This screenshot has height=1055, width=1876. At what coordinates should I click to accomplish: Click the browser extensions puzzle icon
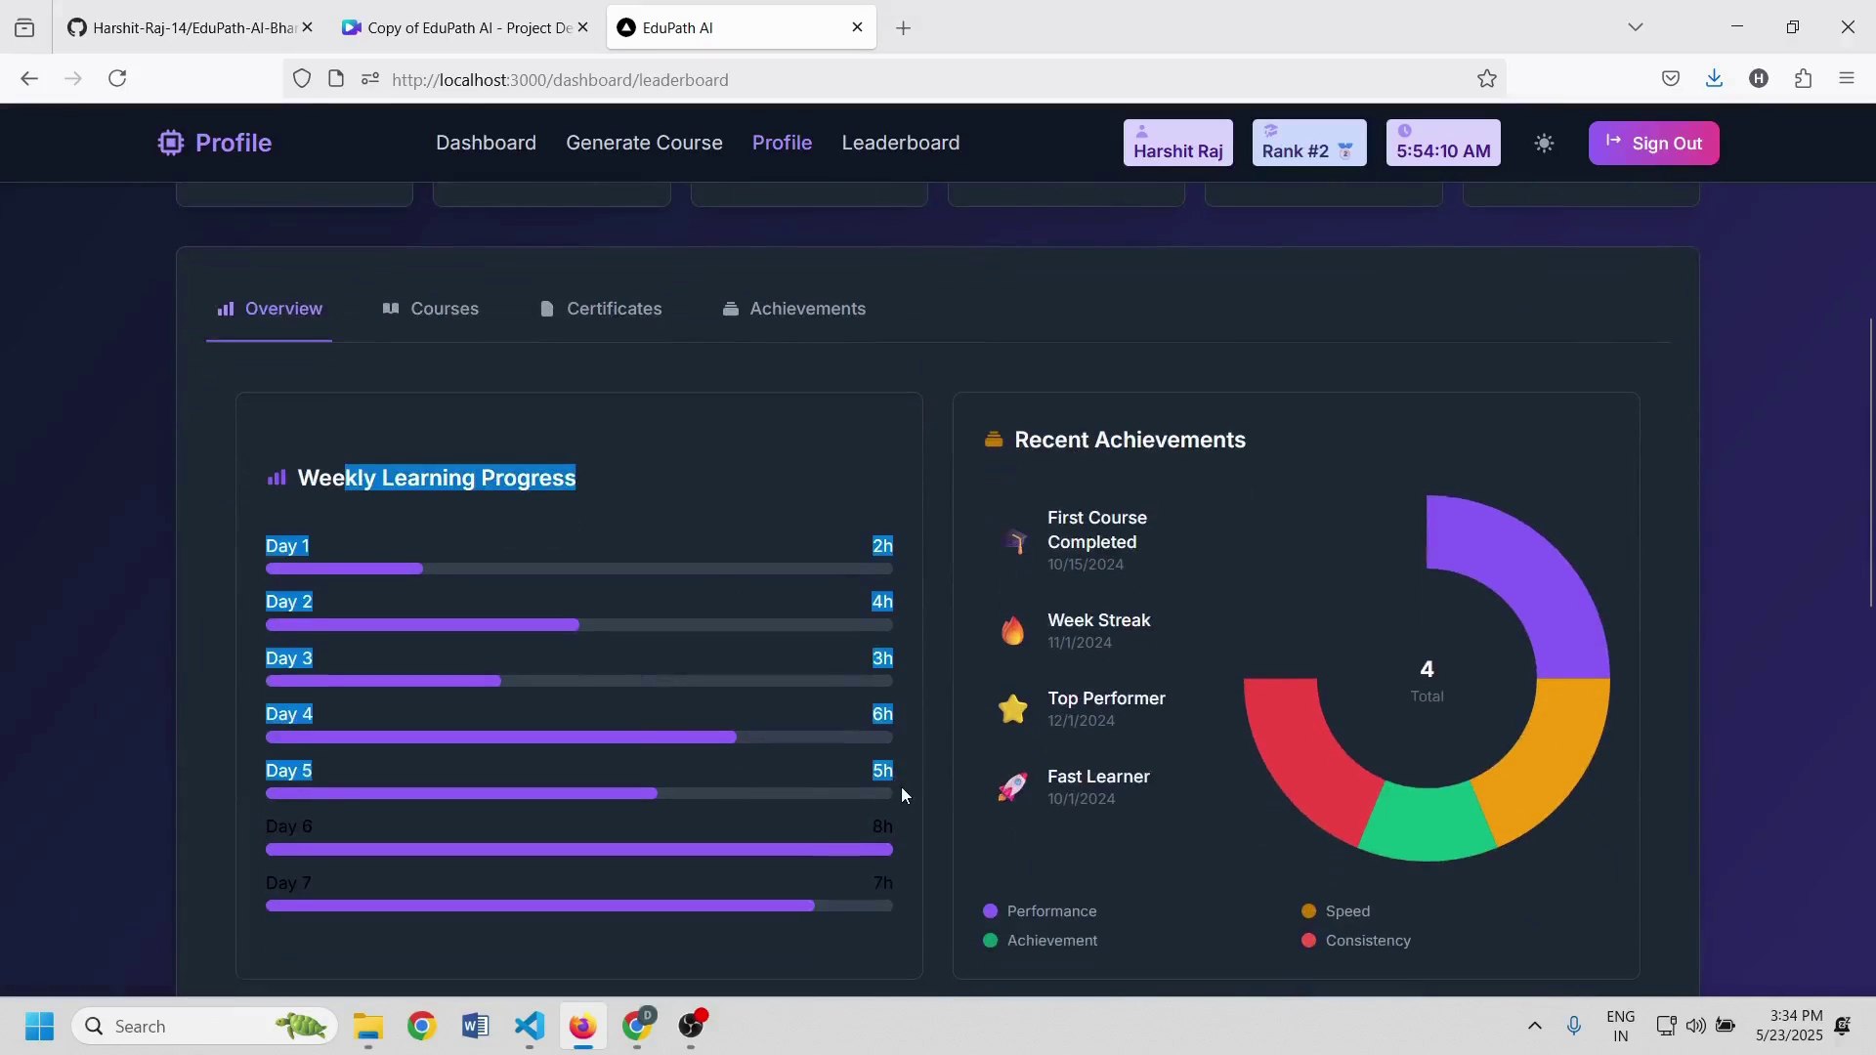coord(1804,79)
